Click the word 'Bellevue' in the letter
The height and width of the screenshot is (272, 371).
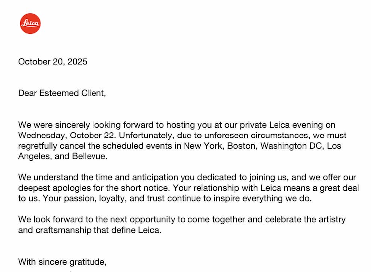(x=91, y=156)
